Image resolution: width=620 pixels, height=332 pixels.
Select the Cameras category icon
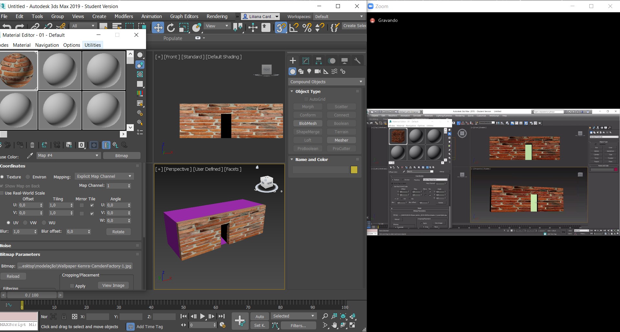coord(318,71)
